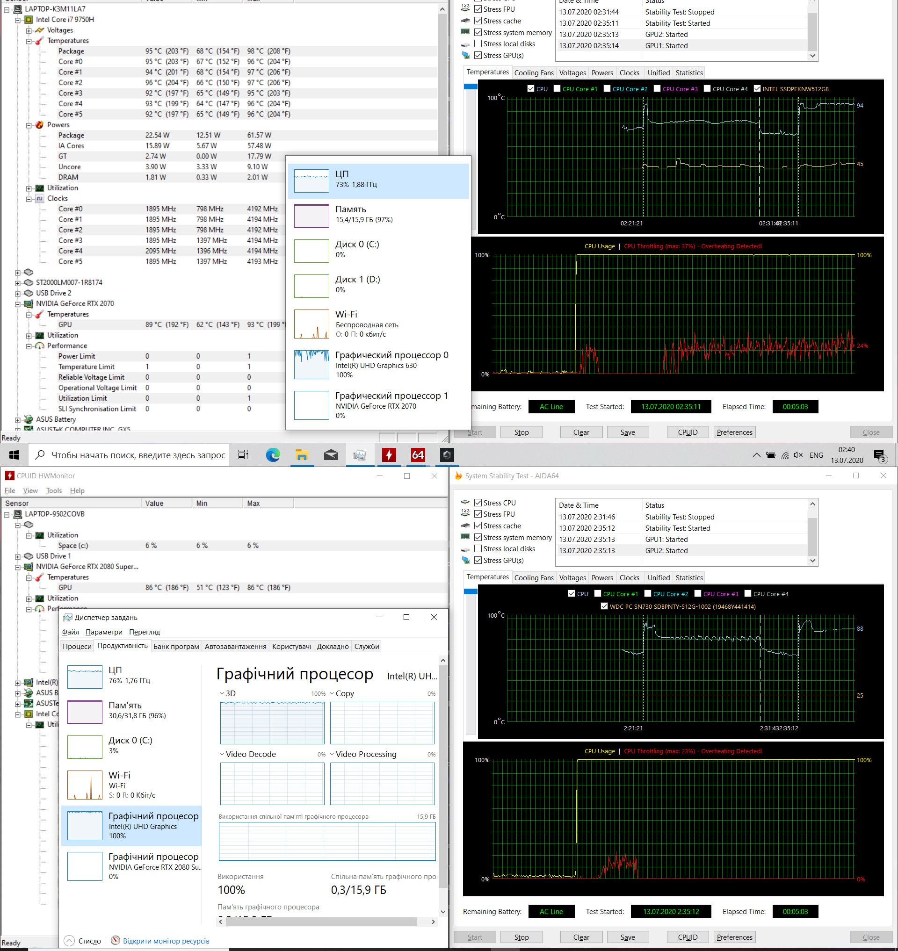Click the drive icon beside USB Drive 2
The width and height of the screenshot is (898, 951).
29,293
